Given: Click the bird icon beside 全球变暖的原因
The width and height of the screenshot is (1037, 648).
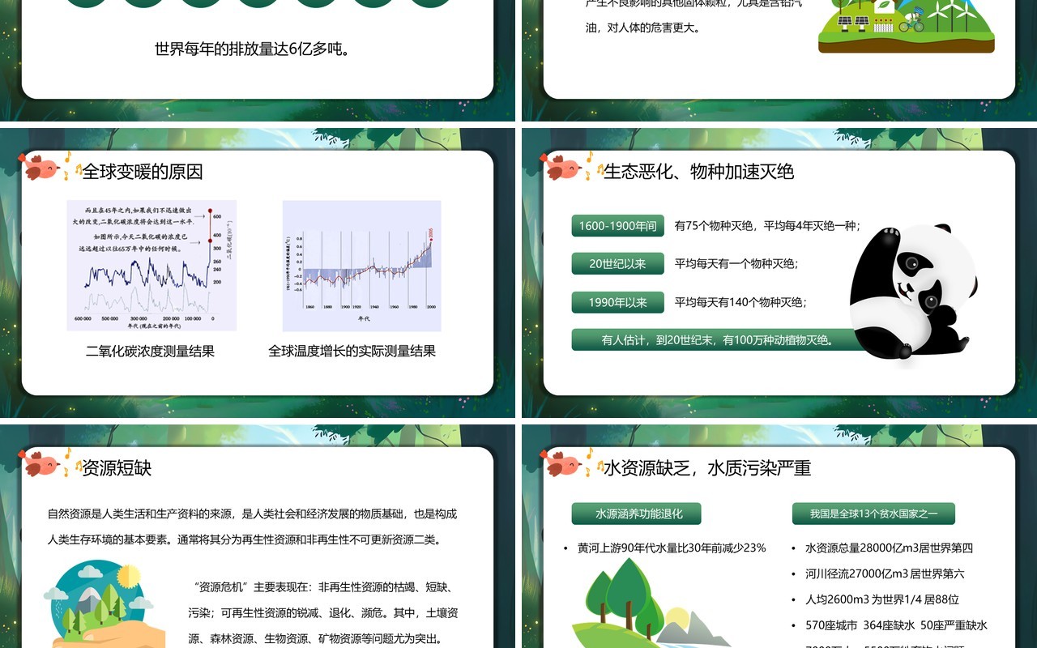Looking at the screenshot, I should 42,168.
